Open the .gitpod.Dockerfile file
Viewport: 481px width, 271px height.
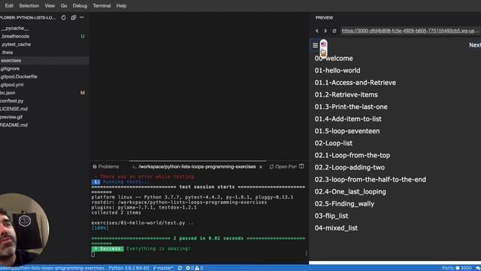(x=19, y=77)
